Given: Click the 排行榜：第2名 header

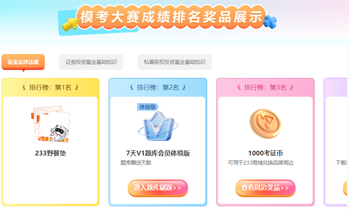Looking at the screenshot, I should point(158,88).
